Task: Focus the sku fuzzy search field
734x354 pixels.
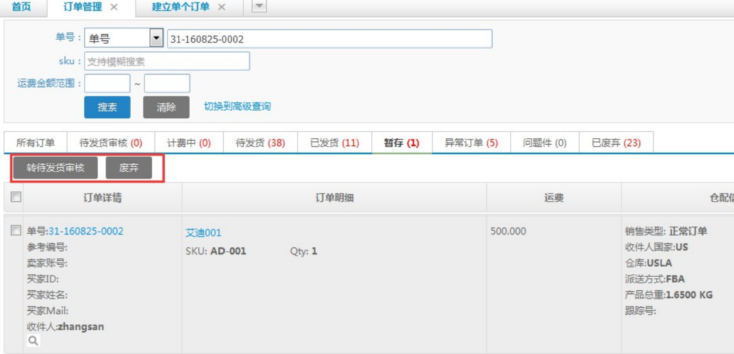Action: click(x=167, y=62)
